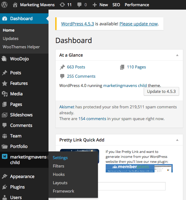The image size is (186, 200).
Task: Click the memberpress banner image
Action: (139, 168)
